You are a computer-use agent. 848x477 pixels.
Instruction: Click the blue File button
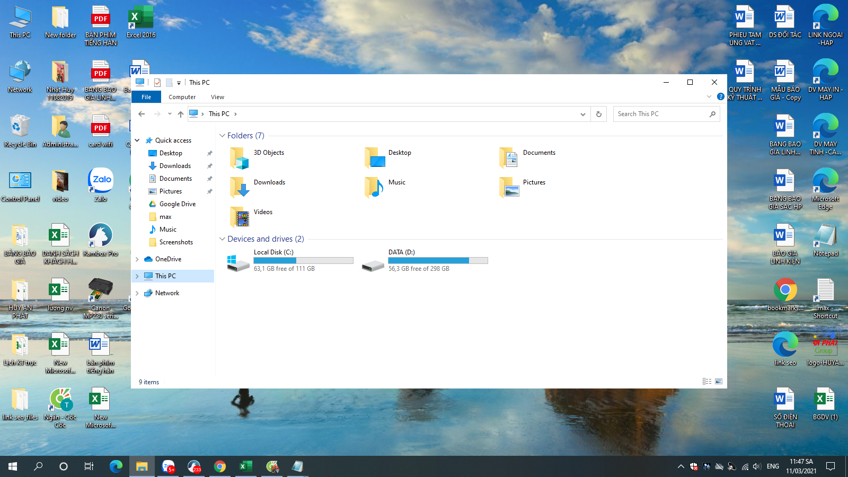146,97
